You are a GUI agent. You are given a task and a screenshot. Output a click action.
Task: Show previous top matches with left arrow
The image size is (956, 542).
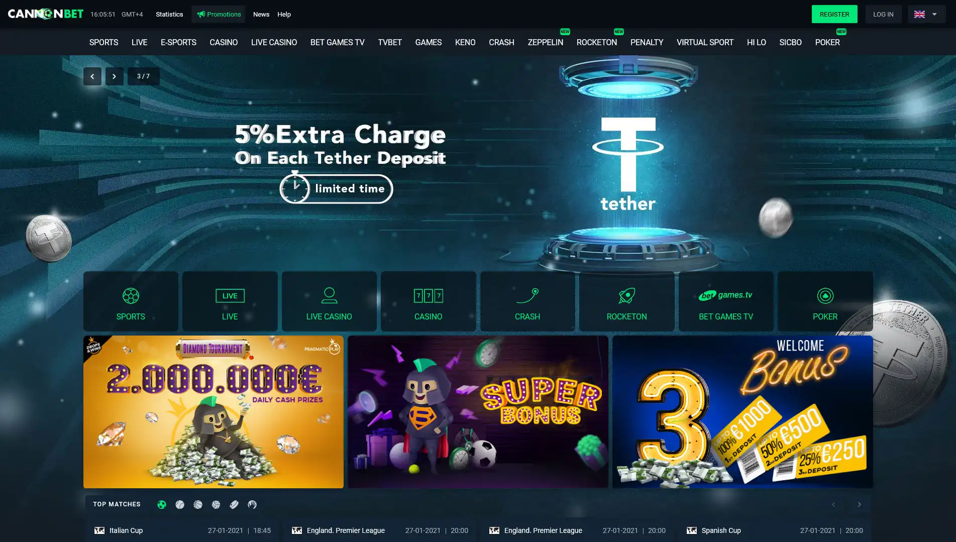[x=833, y=504]
